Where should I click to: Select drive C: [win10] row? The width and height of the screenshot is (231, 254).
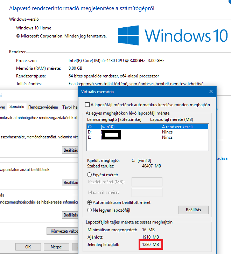148,127
